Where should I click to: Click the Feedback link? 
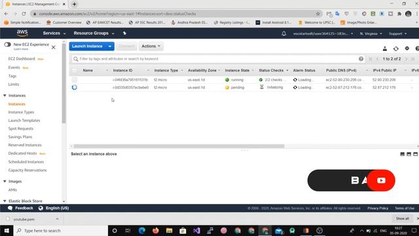(x=24, y=208)
